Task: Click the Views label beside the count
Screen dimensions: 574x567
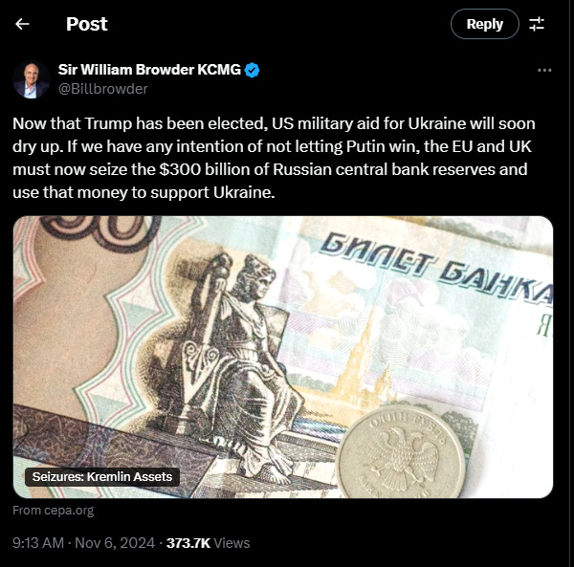Action: click(x=232, y=543)
